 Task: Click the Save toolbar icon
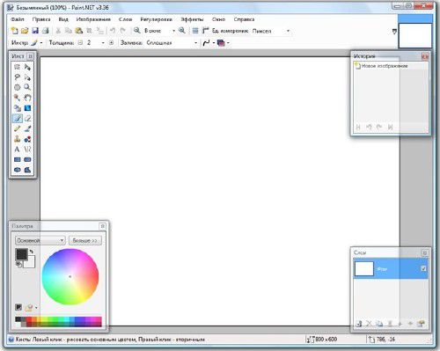pos(35,31)
